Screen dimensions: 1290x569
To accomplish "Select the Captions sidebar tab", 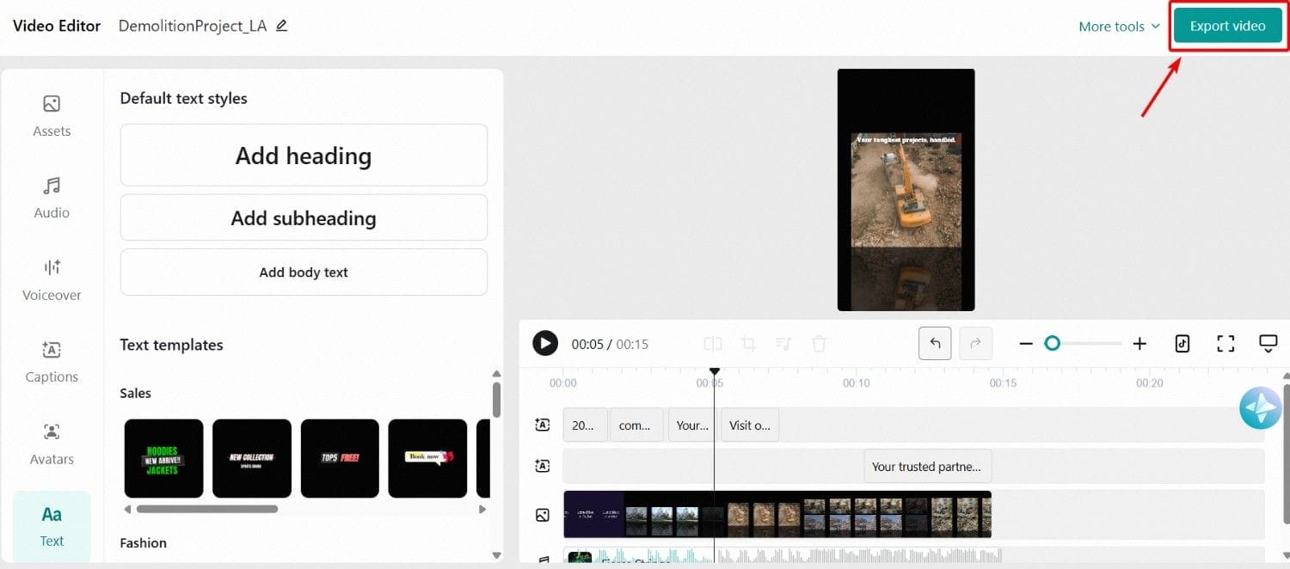I will pyautogui.click(x=52, y=362).
